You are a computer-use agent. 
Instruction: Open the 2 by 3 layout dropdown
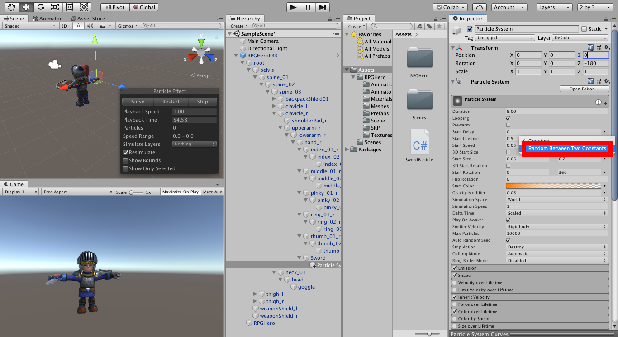click(594, 7)
